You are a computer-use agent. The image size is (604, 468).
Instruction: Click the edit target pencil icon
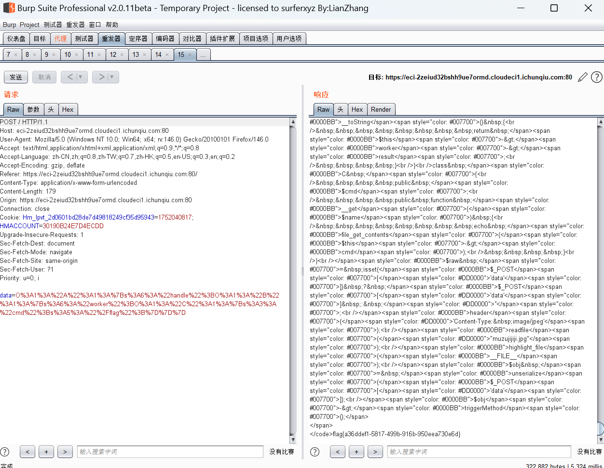[583, 77]
